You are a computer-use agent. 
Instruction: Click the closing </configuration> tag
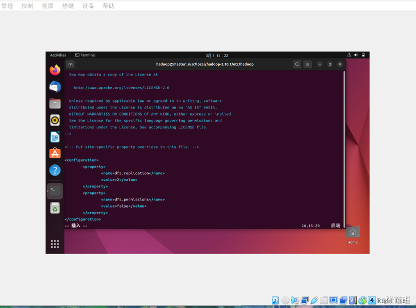coord(83,219)
